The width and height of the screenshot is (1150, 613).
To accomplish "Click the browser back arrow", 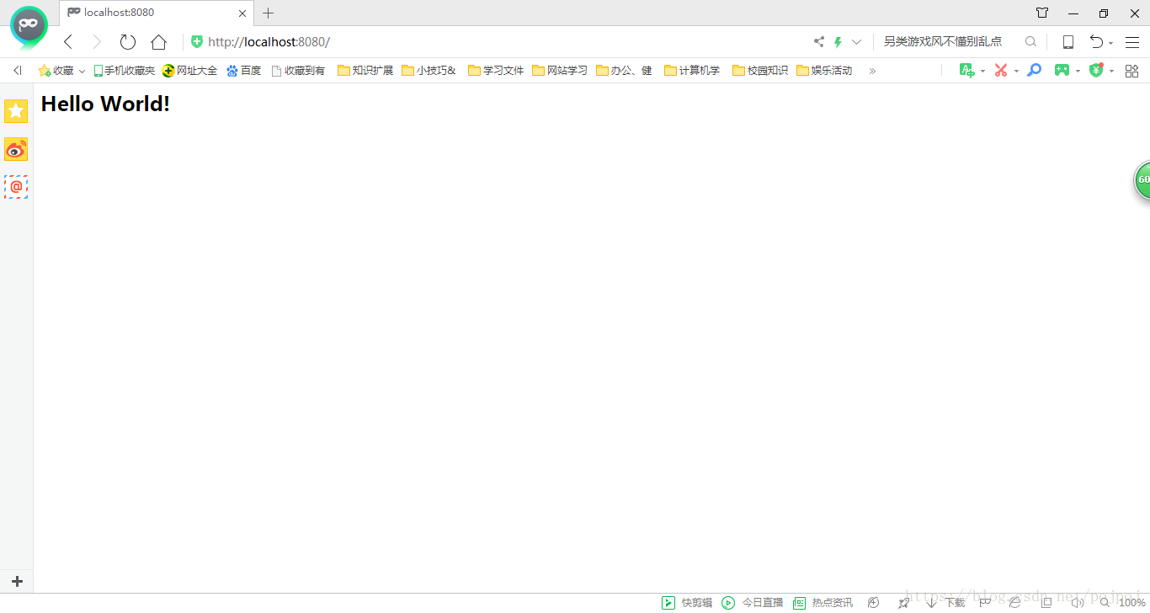I will (68, 42).
